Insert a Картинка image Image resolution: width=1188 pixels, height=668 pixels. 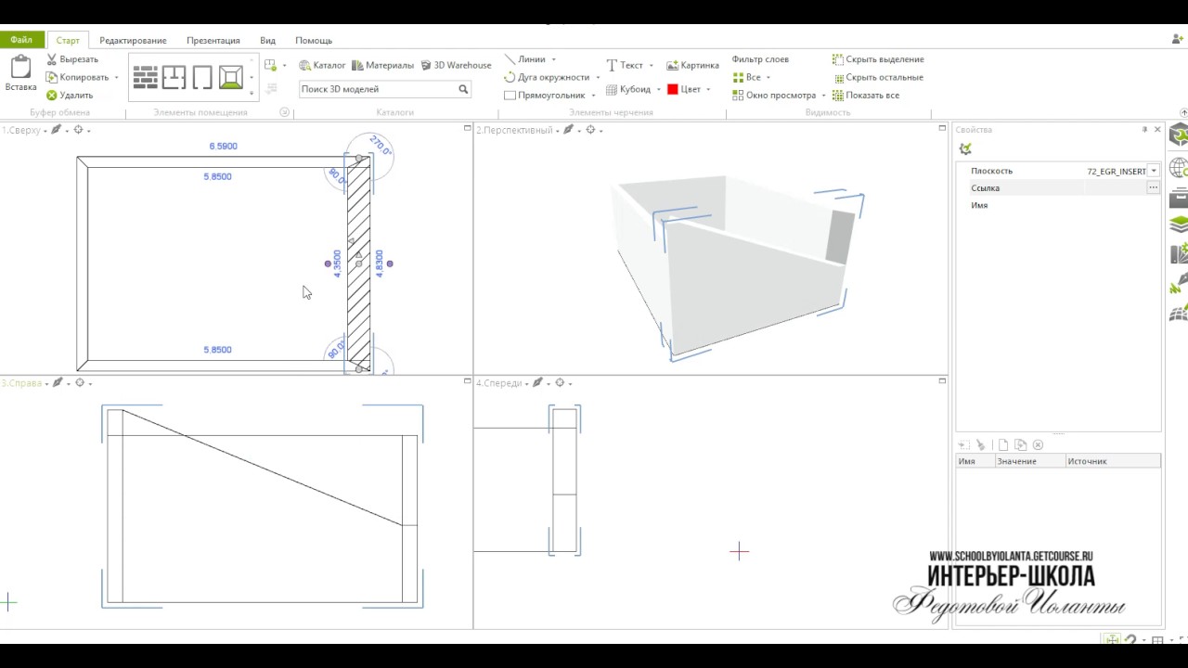tap(692, 65)
